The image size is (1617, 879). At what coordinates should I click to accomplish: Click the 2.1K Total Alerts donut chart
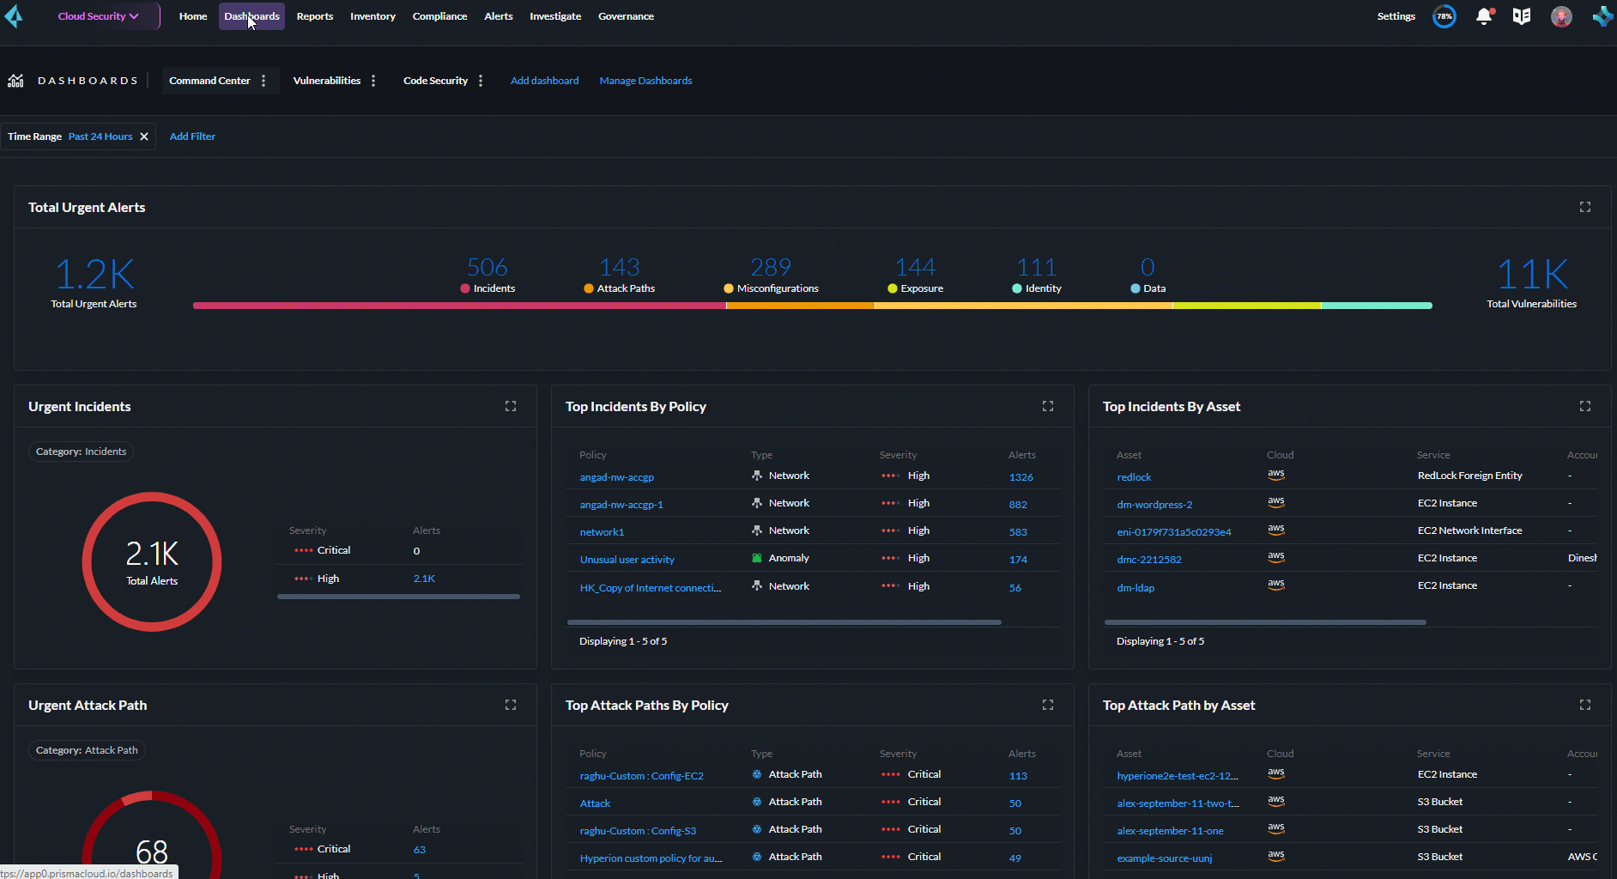point(152,561)
